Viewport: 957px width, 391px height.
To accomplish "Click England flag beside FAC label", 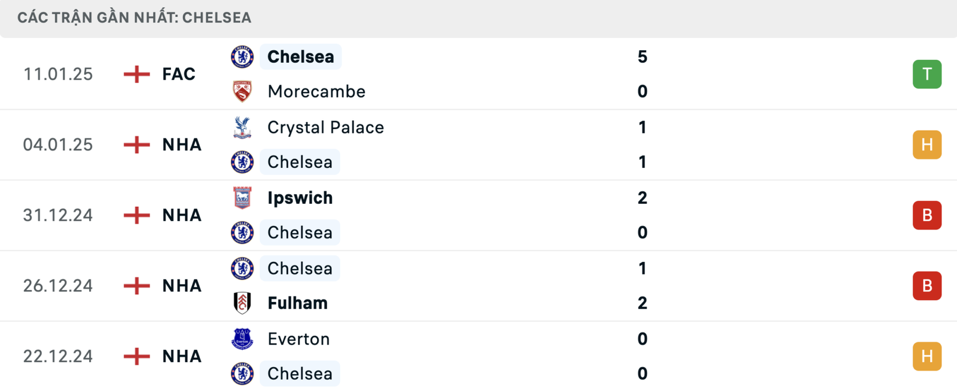I will click(136, 74).
